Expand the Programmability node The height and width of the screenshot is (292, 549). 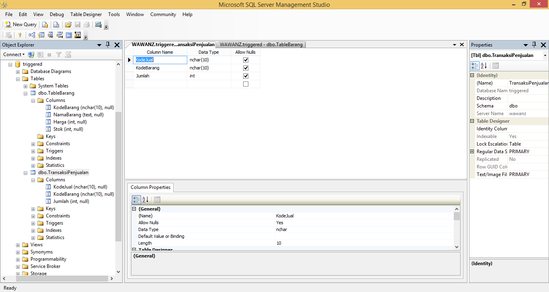pos(18,259)
